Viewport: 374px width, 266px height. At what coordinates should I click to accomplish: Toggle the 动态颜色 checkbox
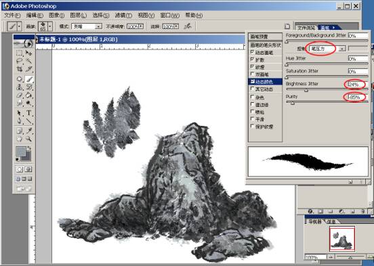click(252, 81)
